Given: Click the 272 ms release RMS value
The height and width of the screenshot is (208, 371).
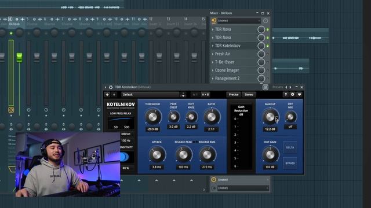Looking at the screenshot, I should (x=207, y=167).
